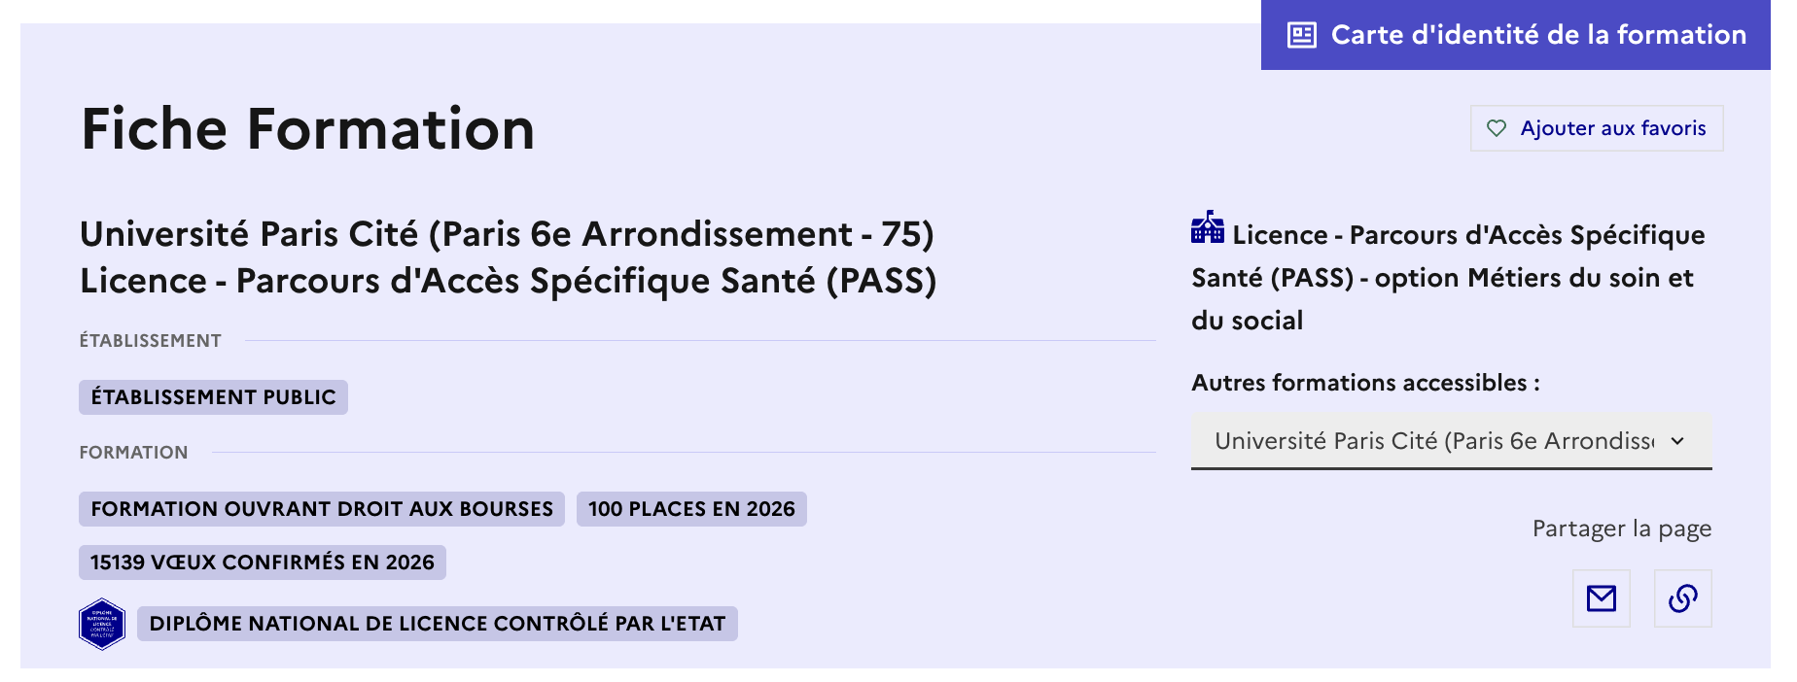1797x682 pixels.
Task: Click the chevron on the Université Paris Cité selector
Action: pyautogui.click(x=1676, y=441)
